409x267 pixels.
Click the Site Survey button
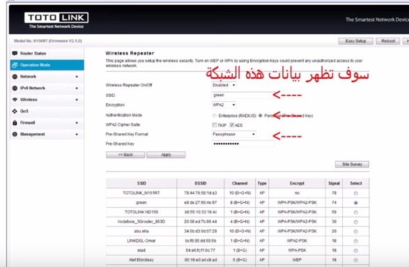(x=352, y=165)
